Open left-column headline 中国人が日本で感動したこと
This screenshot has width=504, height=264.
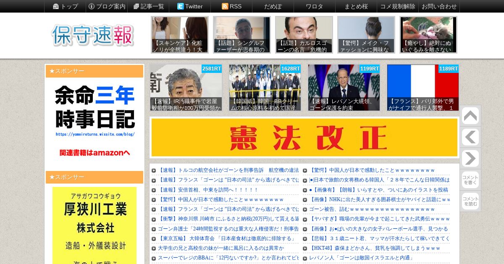pyautogui.click(x=220, y=199)
